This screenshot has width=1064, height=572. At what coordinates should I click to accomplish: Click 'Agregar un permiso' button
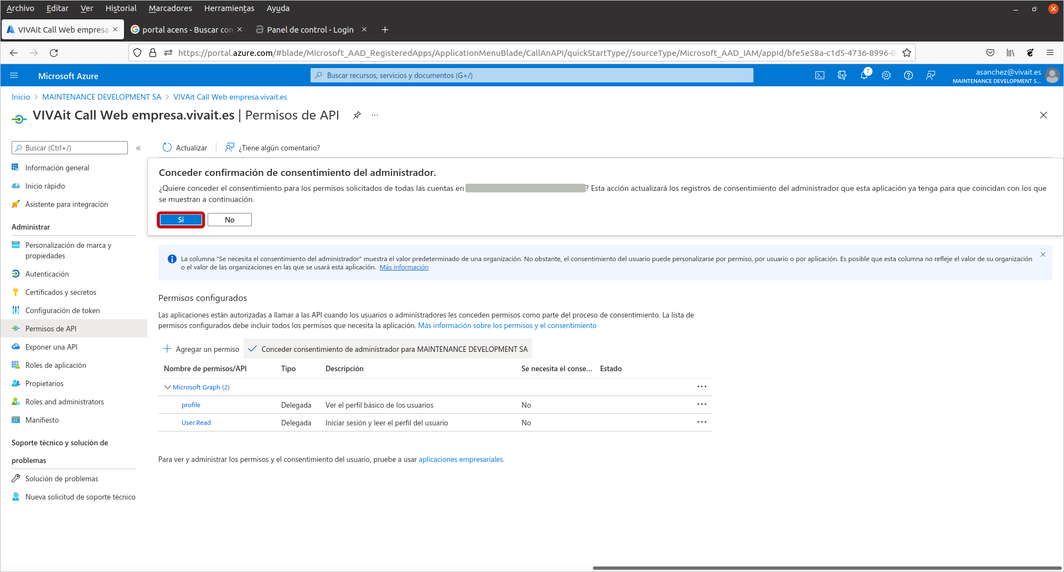(x=201, y=349)
